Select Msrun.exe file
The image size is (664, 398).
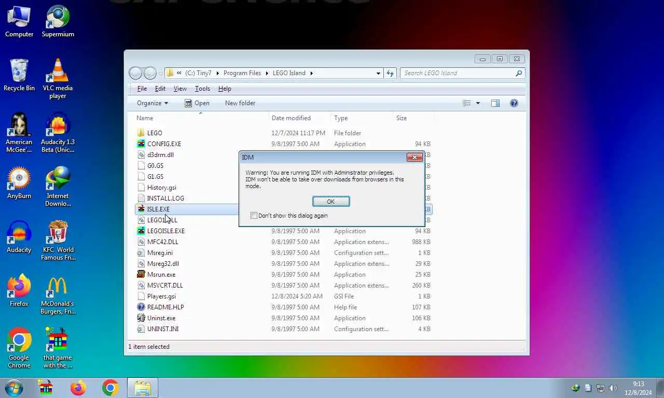pos(161,275)
